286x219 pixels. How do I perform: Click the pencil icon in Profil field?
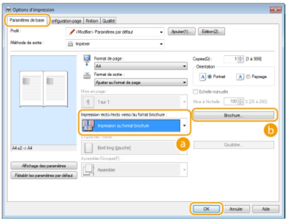[x=72, y=32]
